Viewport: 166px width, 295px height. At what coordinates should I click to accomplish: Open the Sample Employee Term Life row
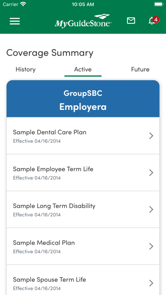tap(83, 173)
